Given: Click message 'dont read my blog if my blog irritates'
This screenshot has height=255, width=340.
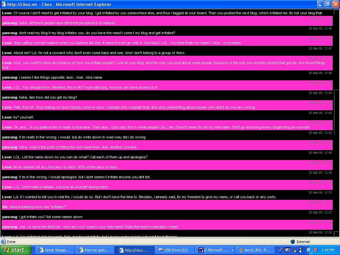Looking at the screenshot, I should click(97, 33).
